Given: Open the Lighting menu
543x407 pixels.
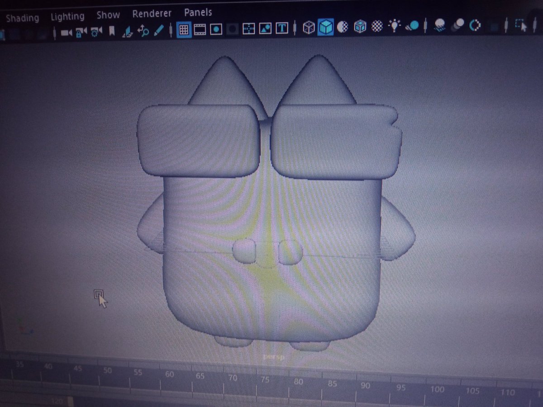Looking at the screenshot, I should (67, 17).
